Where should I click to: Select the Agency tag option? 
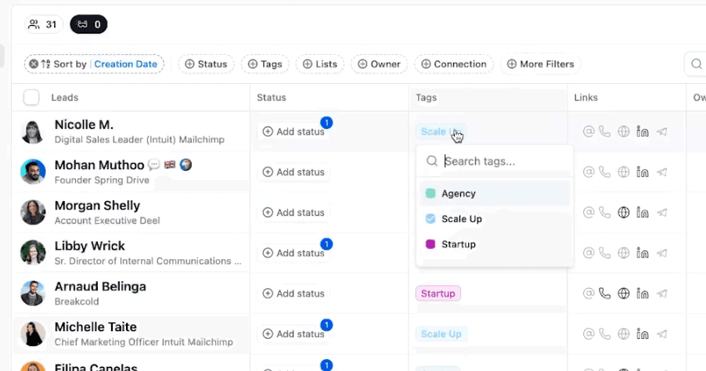point(495,193)
